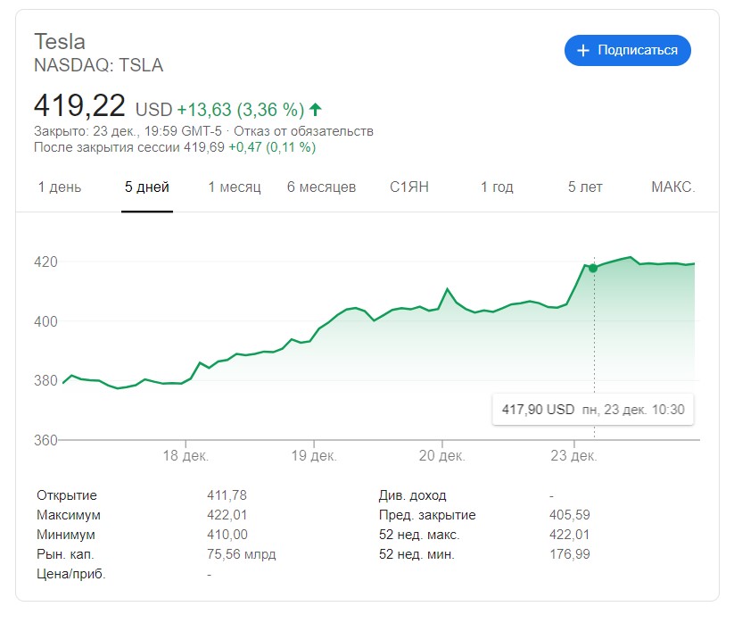Select the С1ЯН year-to-date tab

tap(409, 187)
